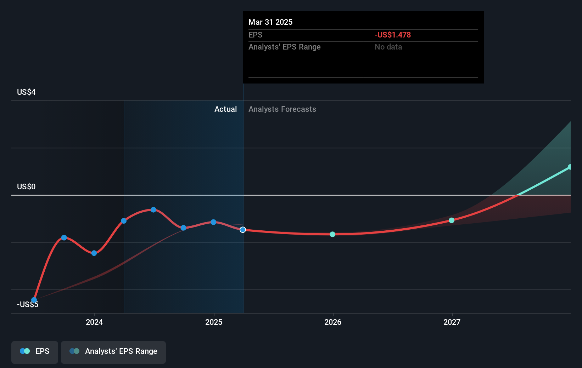Click the No data value in tooltip

click(x=388, y=47)
